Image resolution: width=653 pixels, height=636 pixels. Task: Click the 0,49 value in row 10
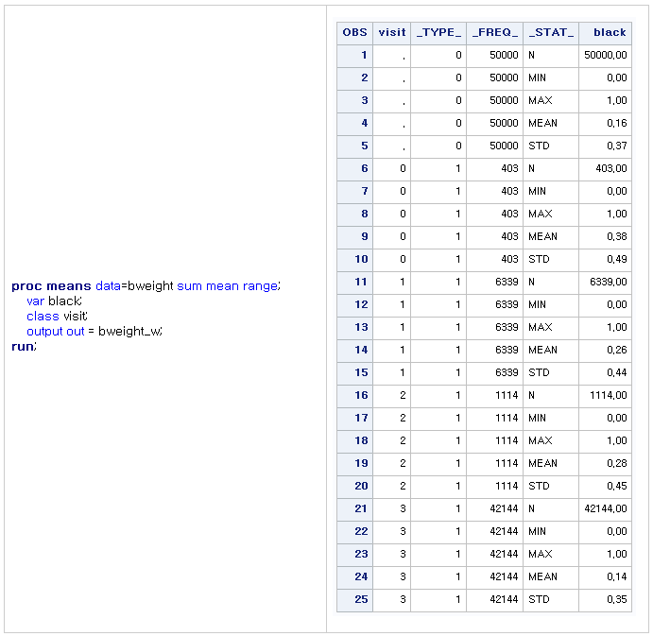617,259
